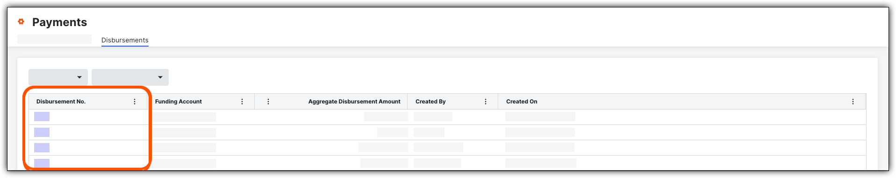Open the Disbursements tab

click(x=125, y=40)
